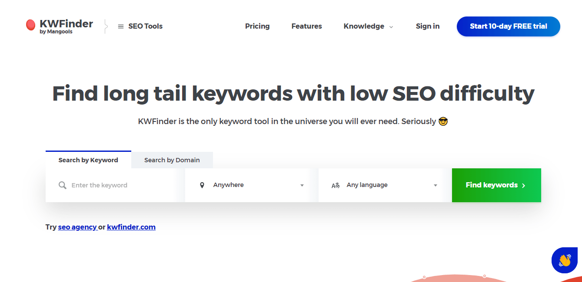The width and height of the screenshot is (582, 282).
Task: Follow the seo agency link
Action: pos(78,227)
